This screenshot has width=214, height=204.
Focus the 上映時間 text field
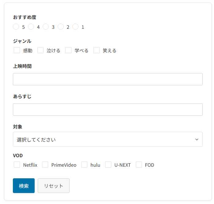tap(108, 79)
